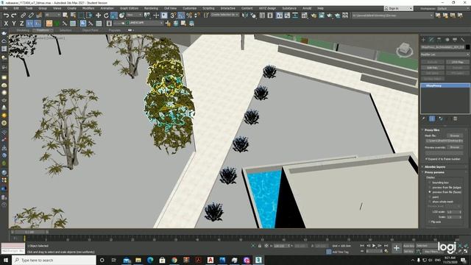This screenshot has height=265, width=471.
Task: Click the UVW Map modifier button
Action: (457, 62)
